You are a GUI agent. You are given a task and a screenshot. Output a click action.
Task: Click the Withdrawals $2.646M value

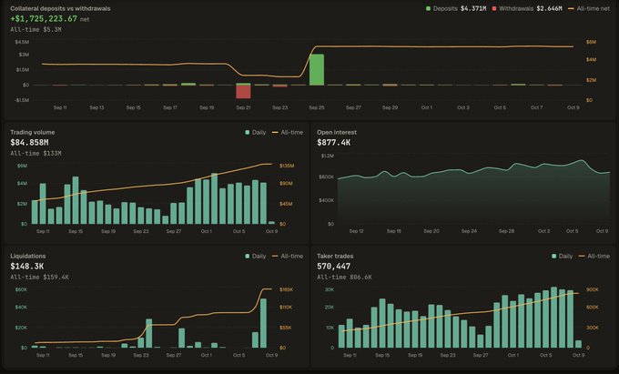pos(549,8)
